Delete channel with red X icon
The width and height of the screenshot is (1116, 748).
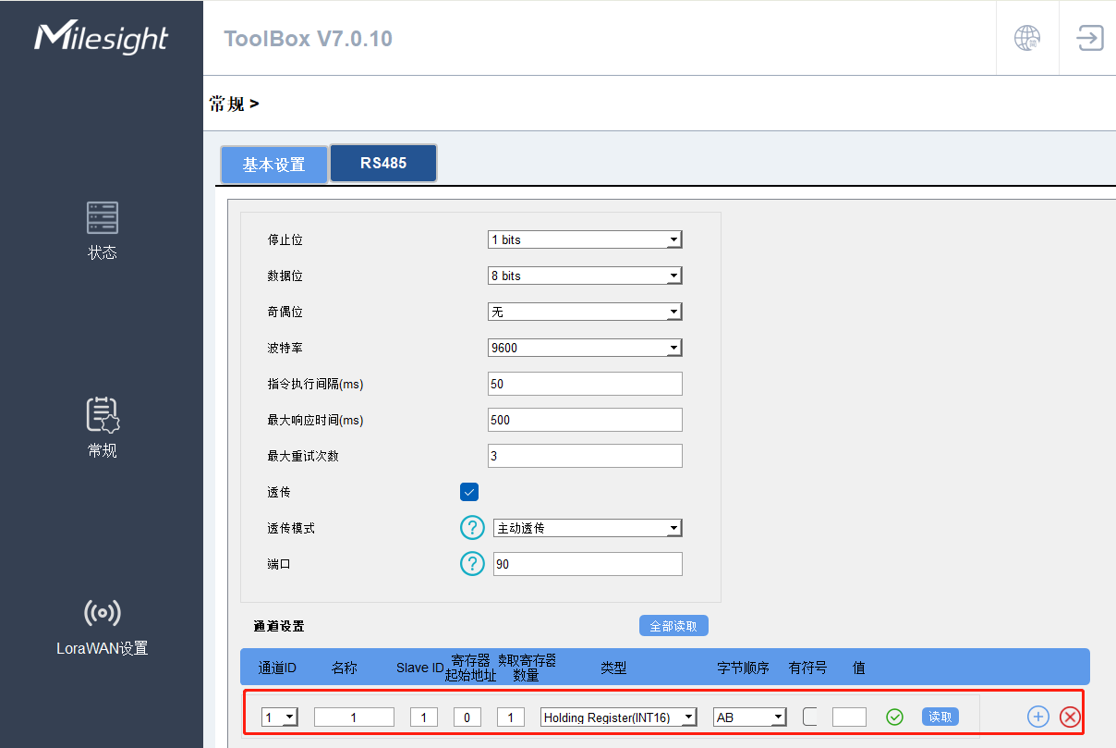tap(1070, 717)
